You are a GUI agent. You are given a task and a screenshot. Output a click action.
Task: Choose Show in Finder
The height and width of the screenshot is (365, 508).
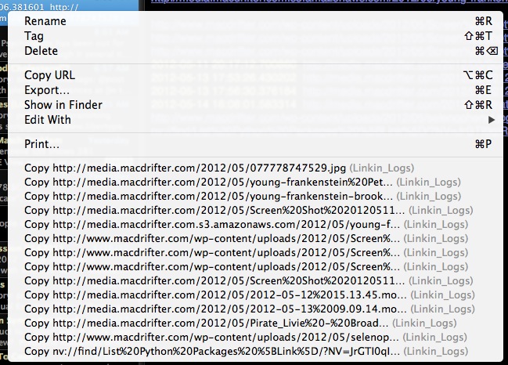pyautogui.click(x=255, y=105)
